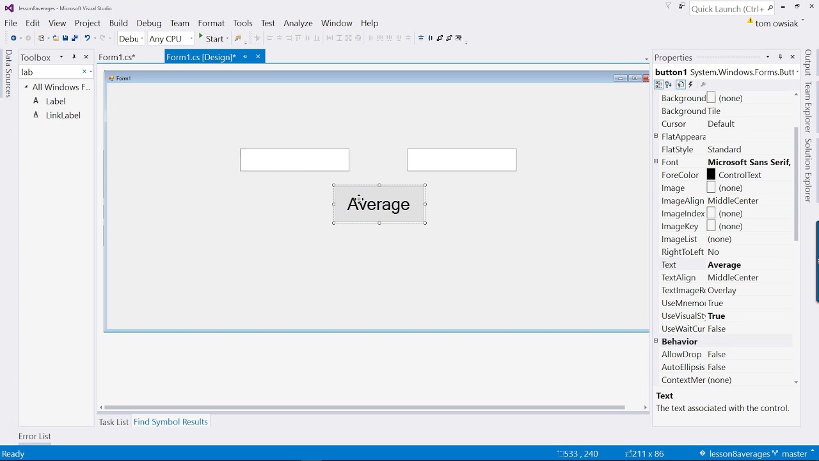Click the Bring to Front toolbar icon
The image size is (819, 461).
coord(440,38)
